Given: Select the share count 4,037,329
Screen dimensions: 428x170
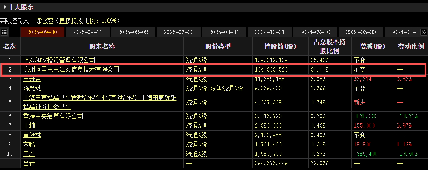Looking at the screenshot, I should click(x=268, y=102).
